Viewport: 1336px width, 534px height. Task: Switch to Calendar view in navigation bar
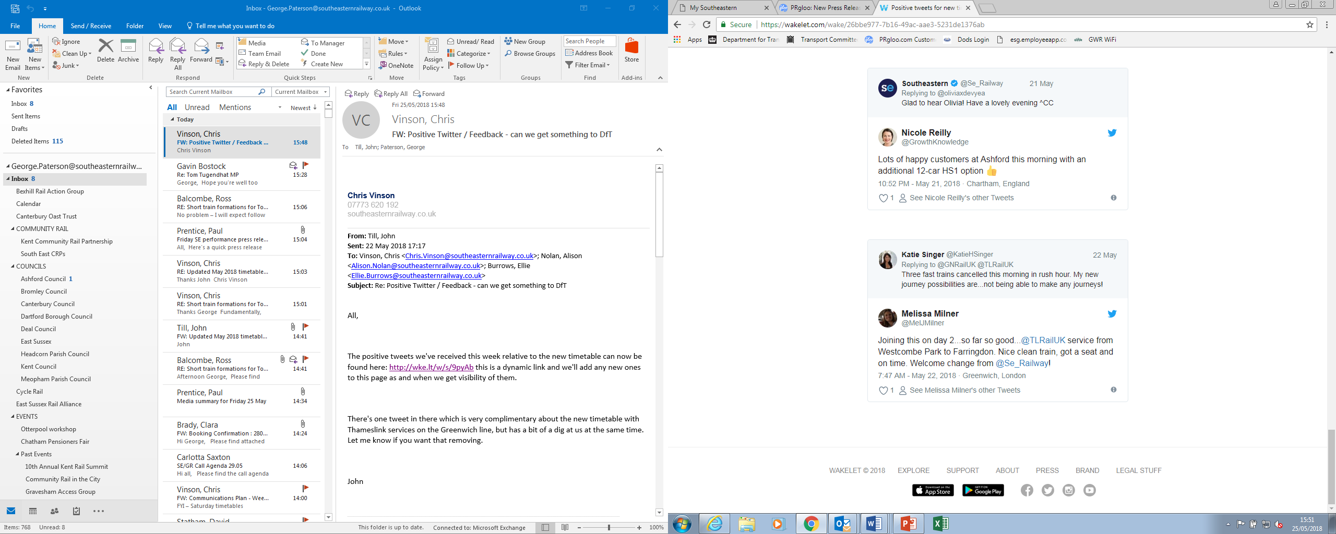coord(33,511)
